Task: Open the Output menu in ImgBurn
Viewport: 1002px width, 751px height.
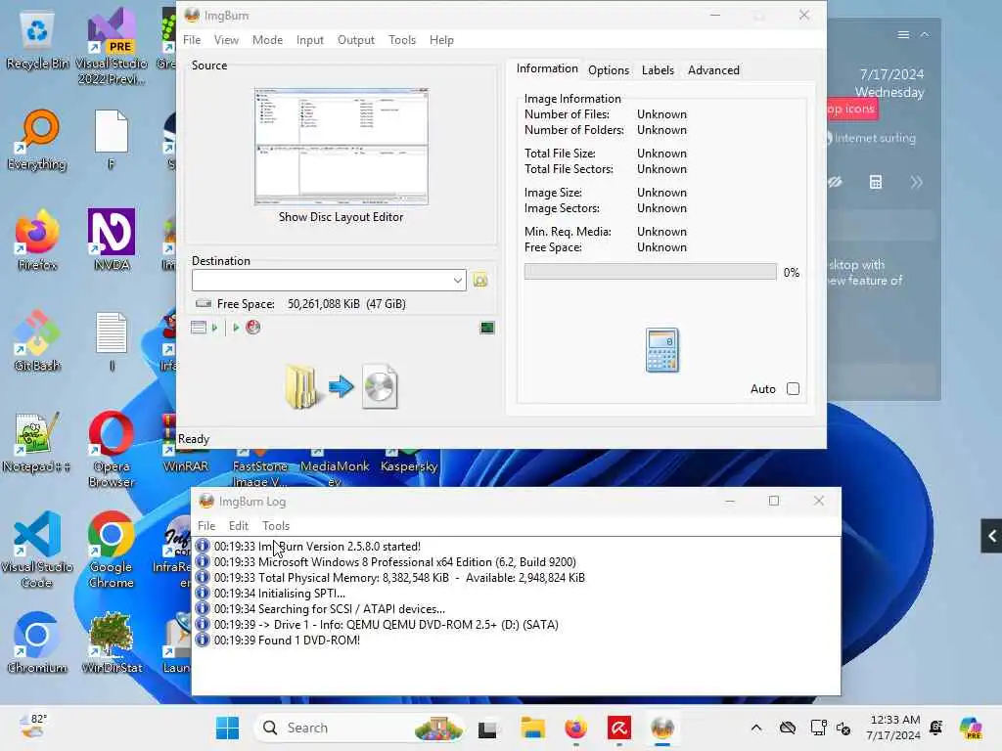Action: coord(356,39)
